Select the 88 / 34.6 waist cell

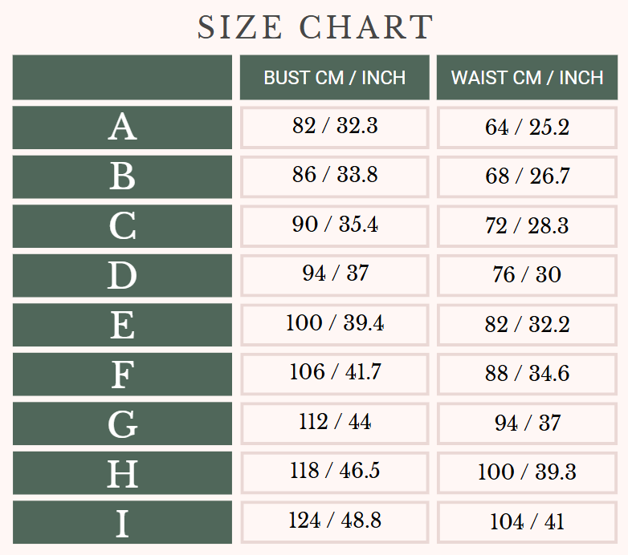527,374
